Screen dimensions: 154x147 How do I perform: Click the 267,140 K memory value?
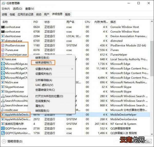[101, 124]
